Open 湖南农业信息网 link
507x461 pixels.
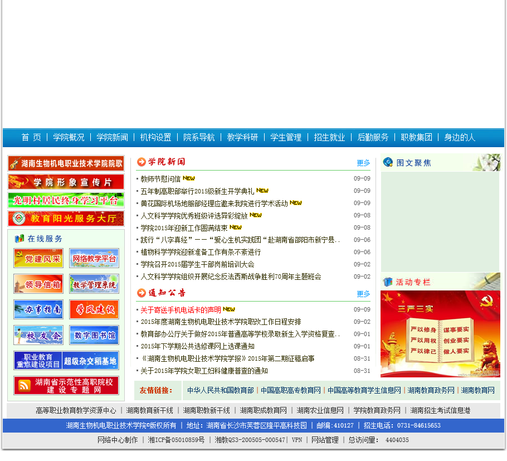(320, 410)
